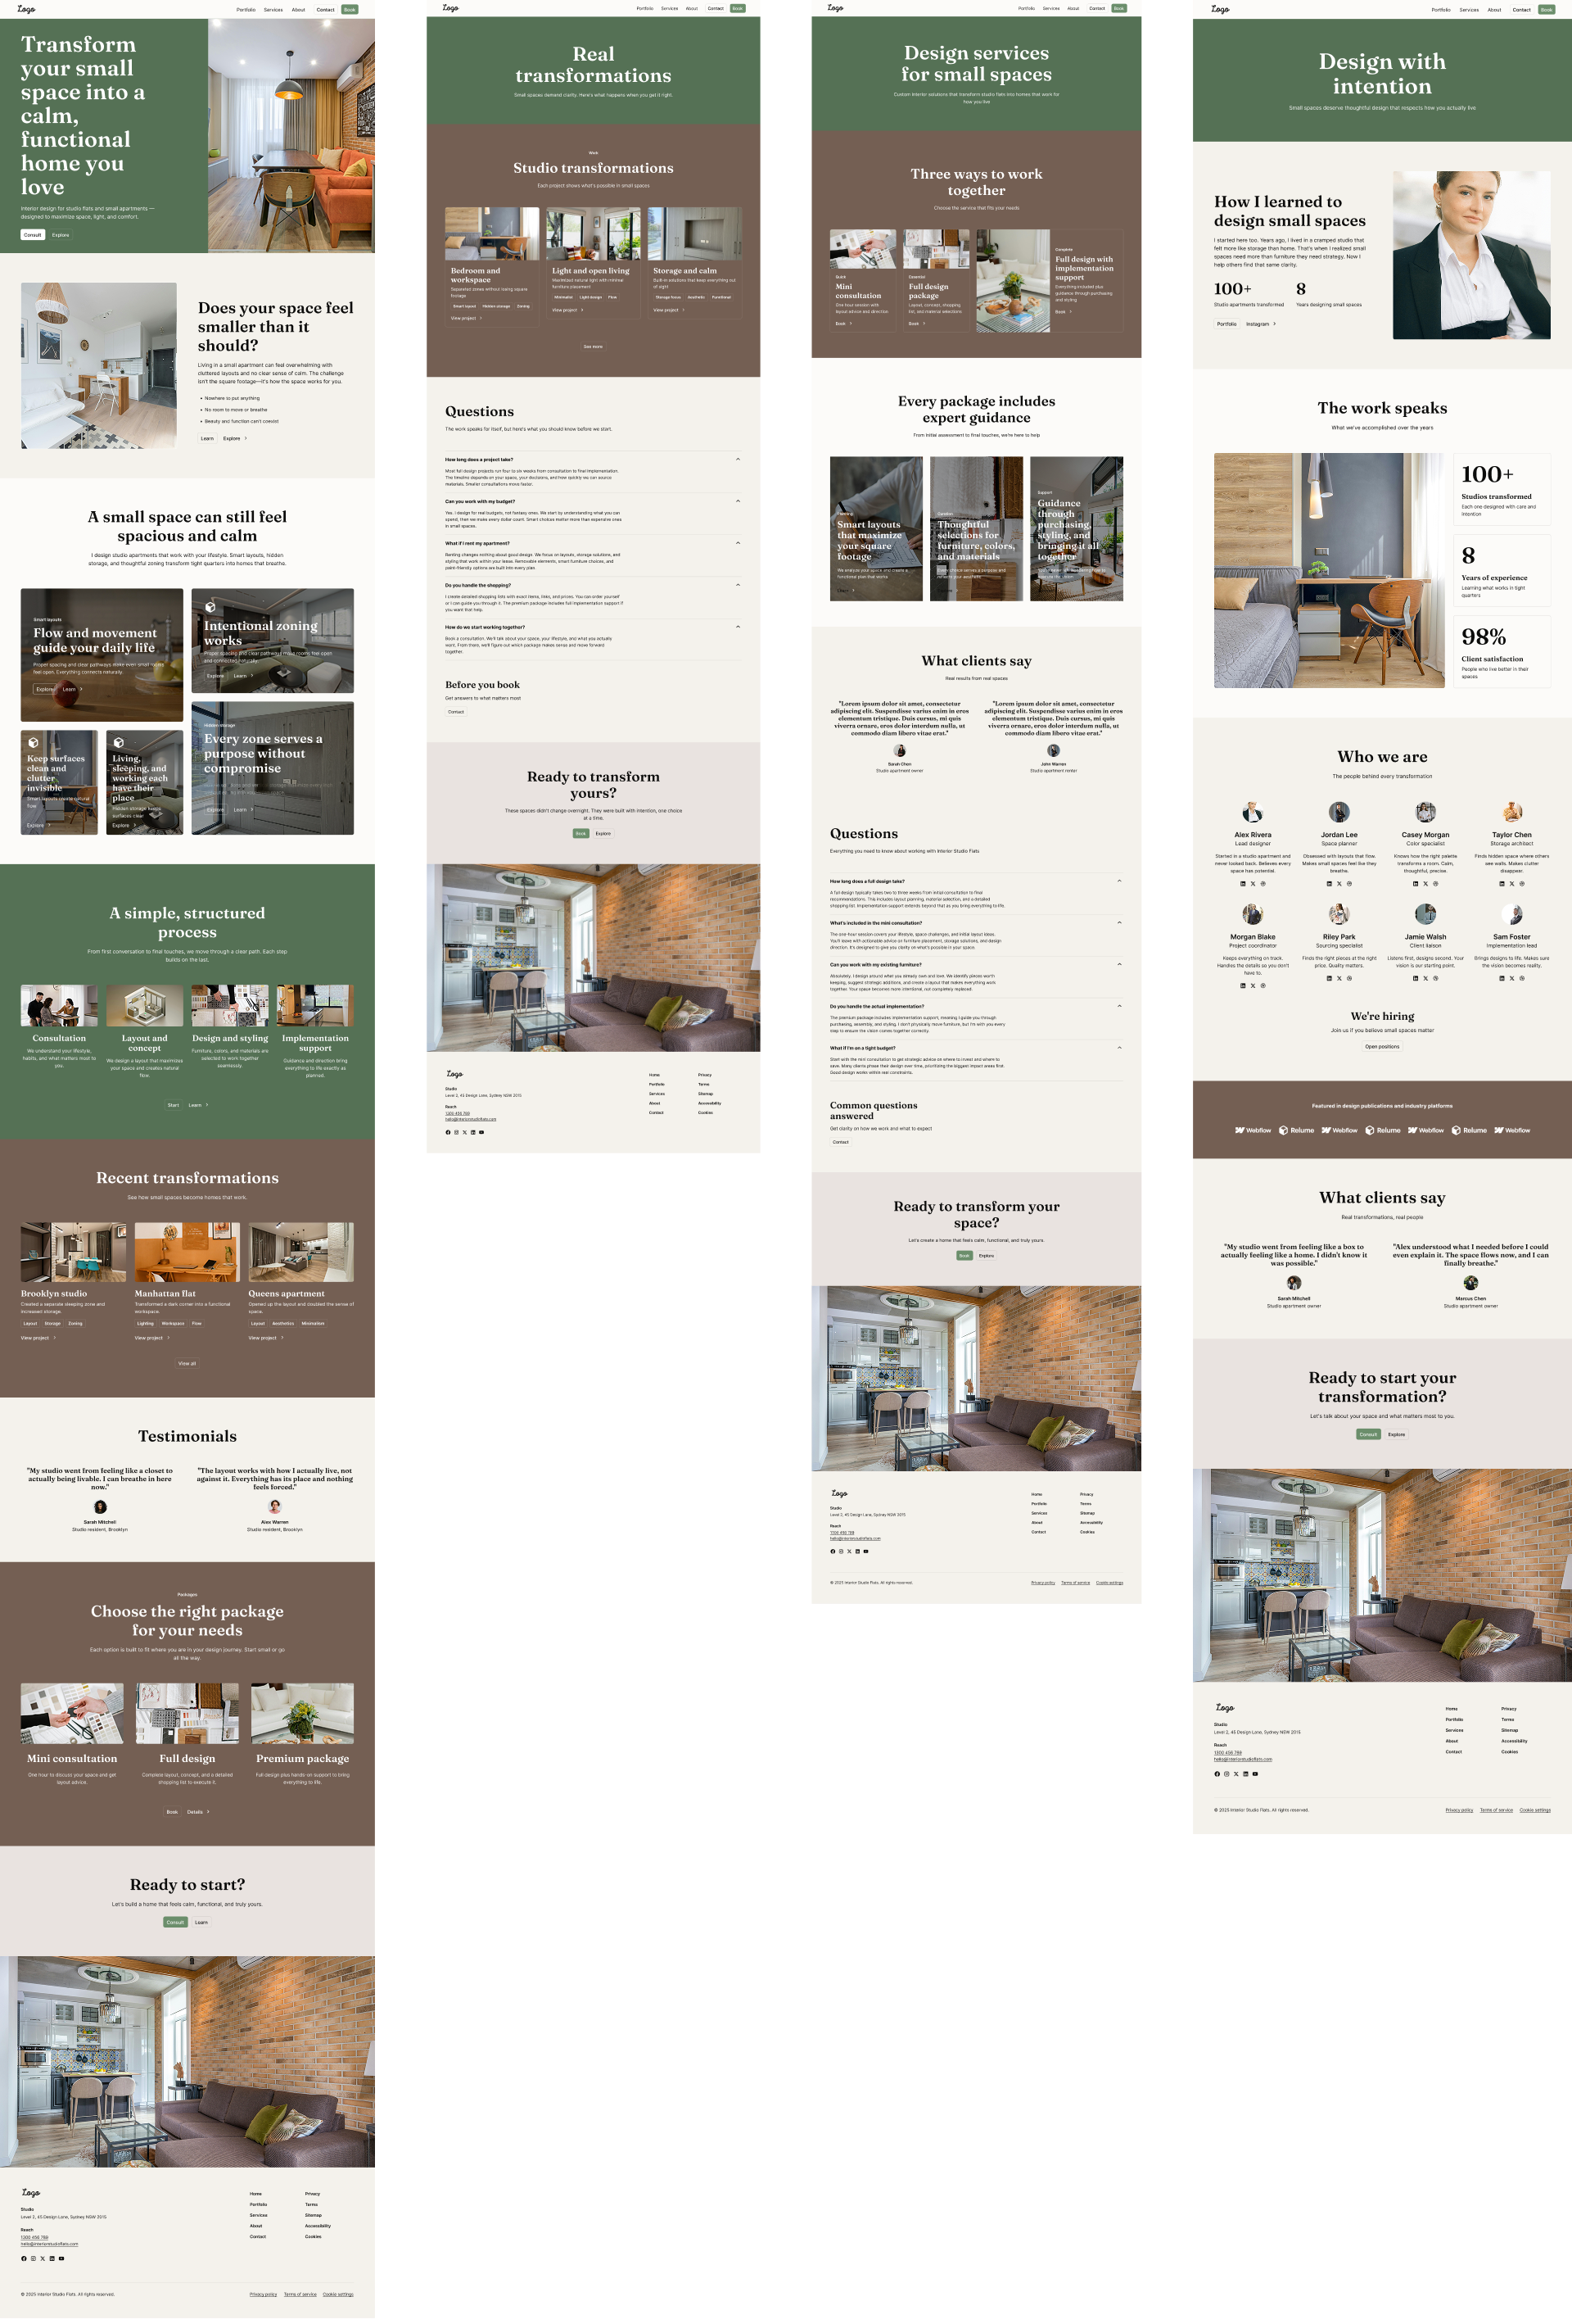Viewport: 1572px width, 2324px height.
Task: Click View all under Recent transformations
Action: 187,1363
